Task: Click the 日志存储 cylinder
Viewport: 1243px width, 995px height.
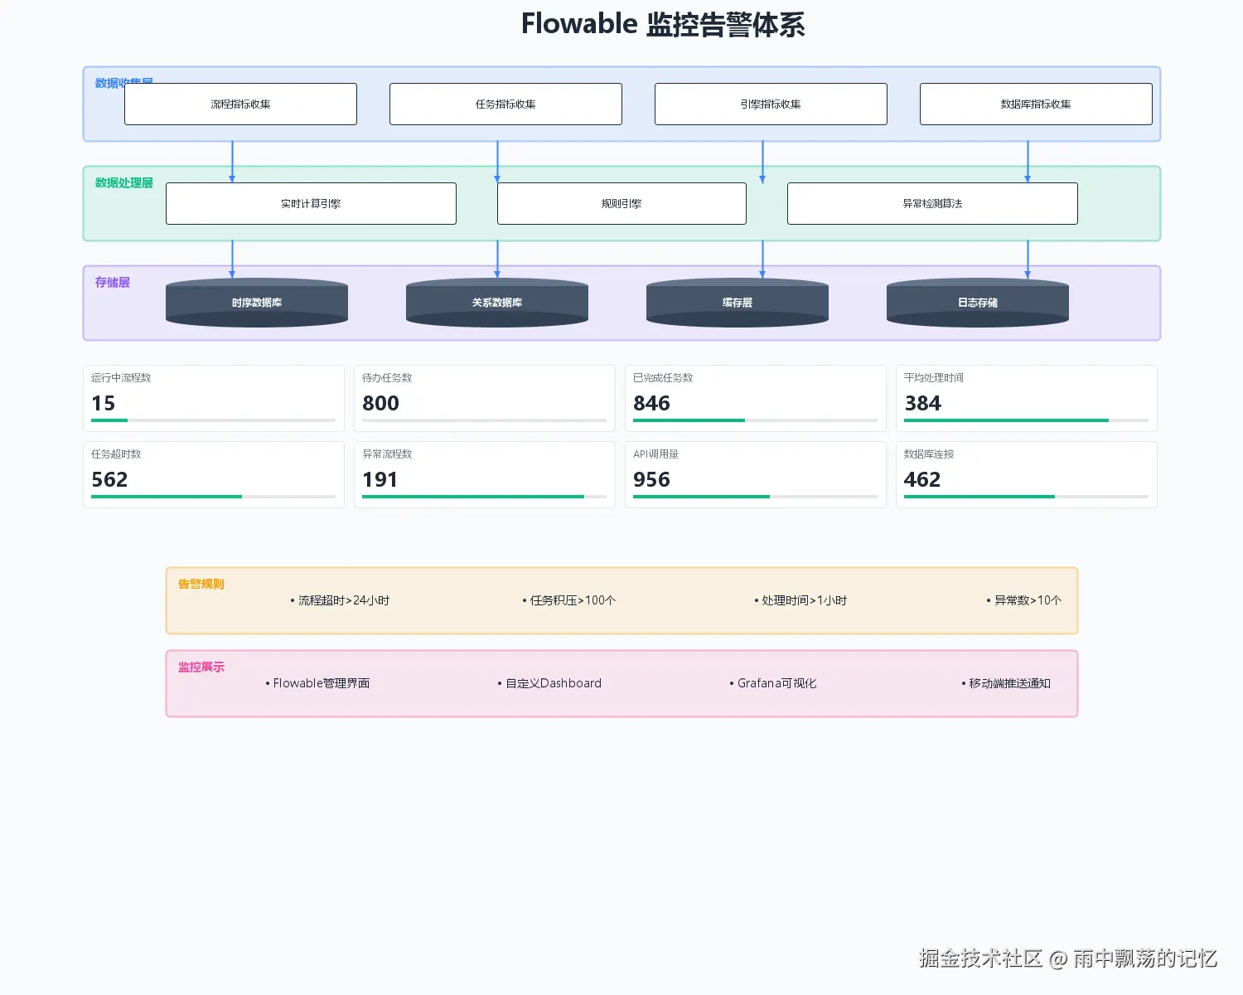Action: pyautogui.click(x=978, y=303)
